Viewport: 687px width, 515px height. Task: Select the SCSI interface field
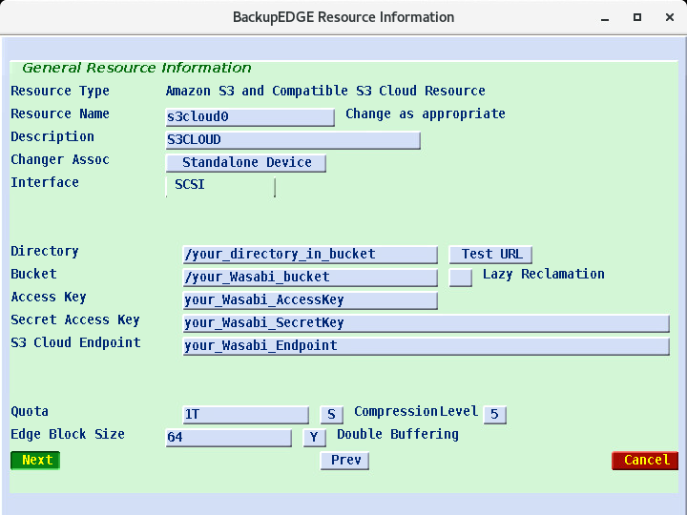coord(220,186)
